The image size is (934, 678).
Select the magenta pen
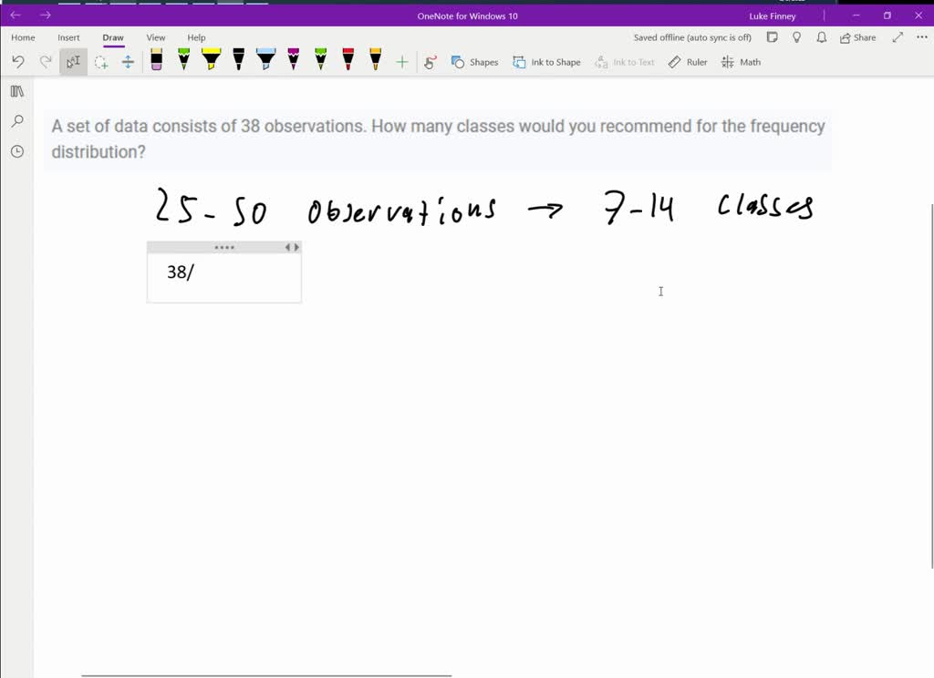(293, 59)
